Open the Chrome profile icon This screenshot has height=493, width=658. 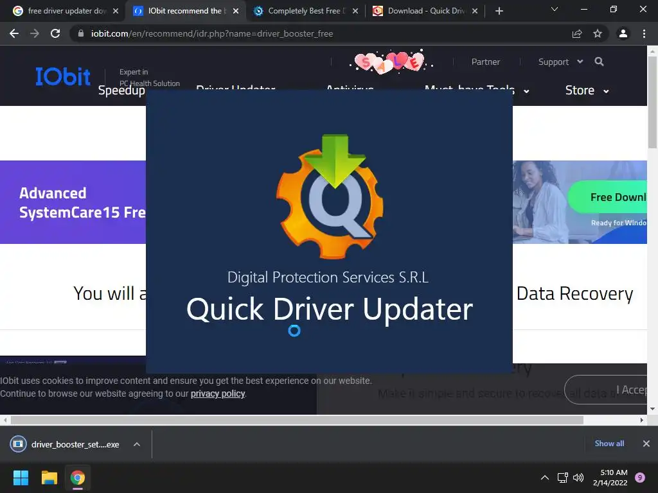pyautogui.click(x=623, y=33)
